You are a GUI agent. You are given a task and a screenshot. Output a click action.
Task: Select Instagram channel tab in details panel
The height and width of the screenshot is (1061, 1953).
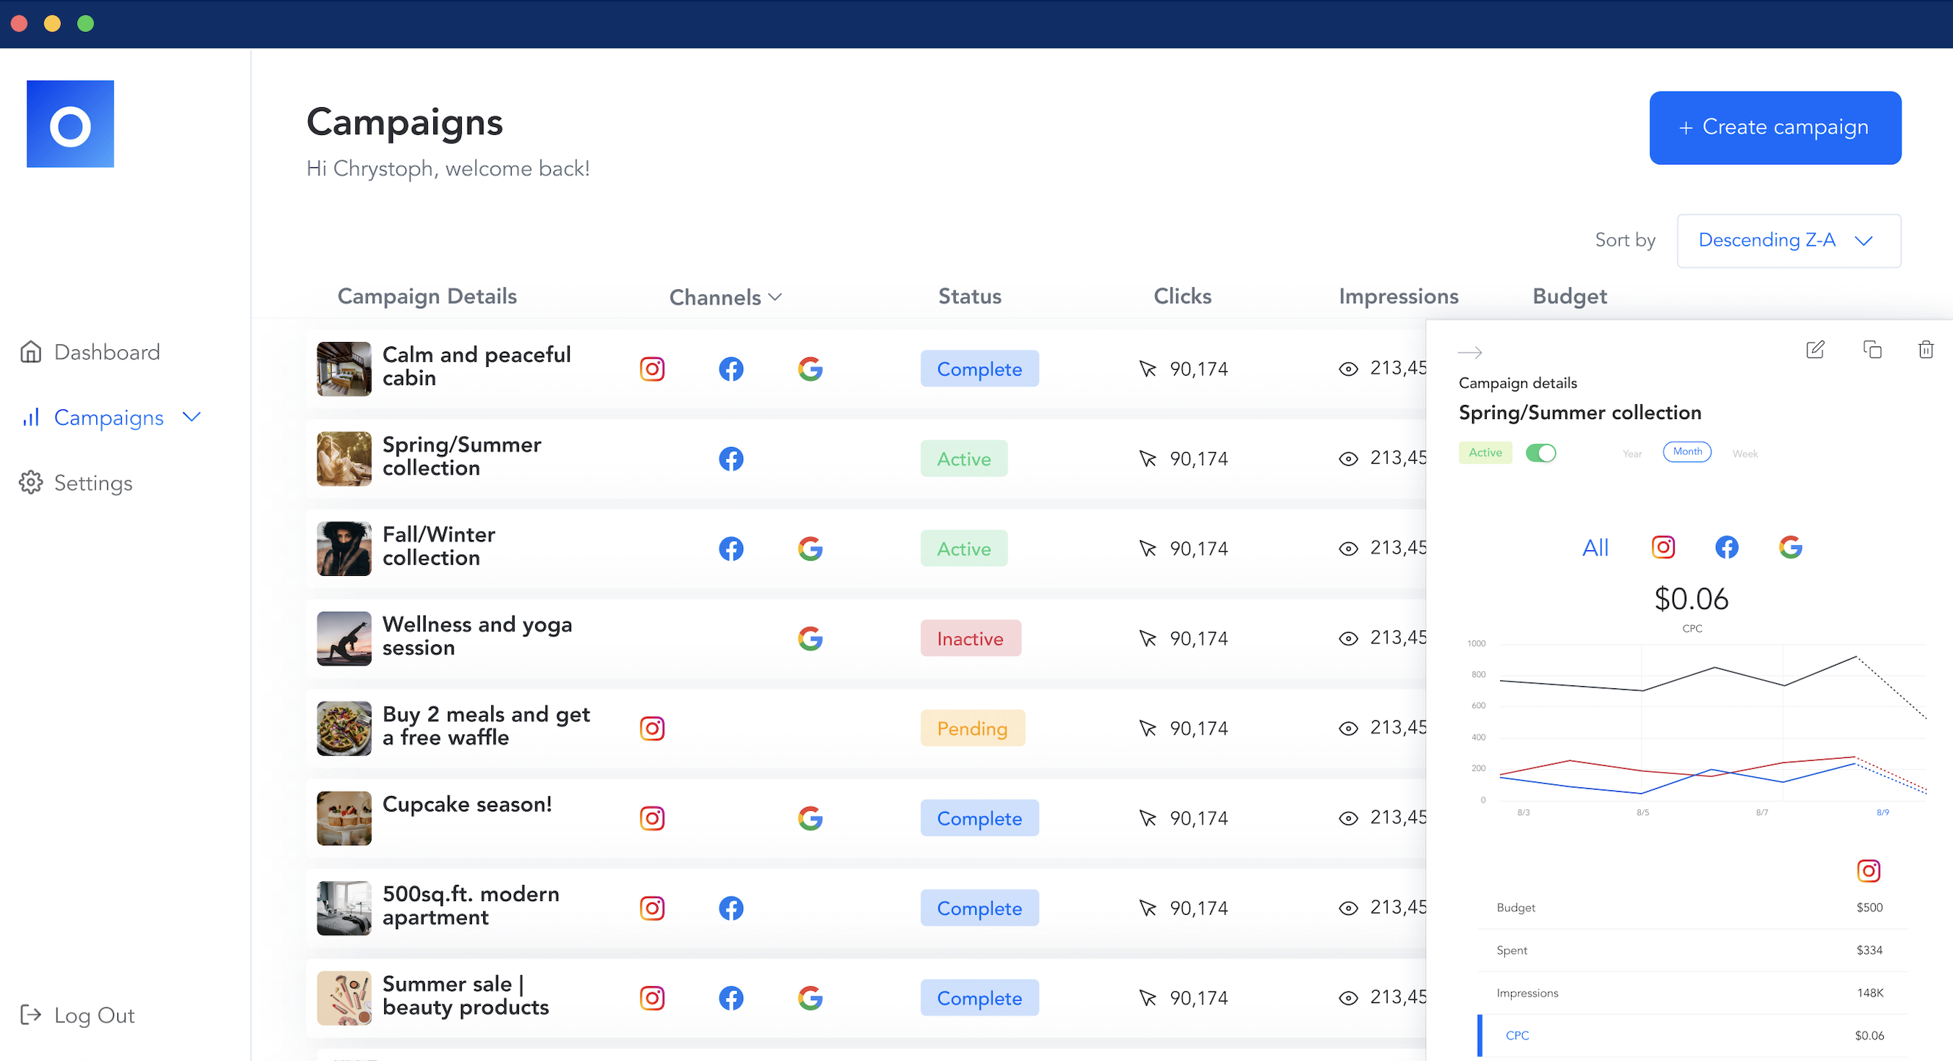click(x=1663, y=547)
